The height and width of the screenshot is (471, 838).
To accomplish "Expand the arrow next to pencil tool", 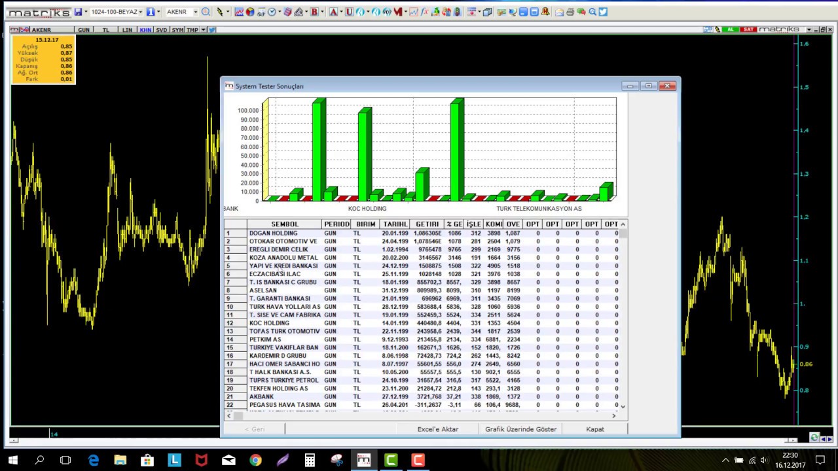I will tap(228, 12).
